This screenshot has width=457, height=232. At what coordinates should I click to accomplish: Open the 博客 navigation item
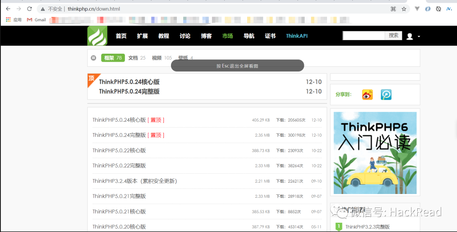[x=206, y=36]
